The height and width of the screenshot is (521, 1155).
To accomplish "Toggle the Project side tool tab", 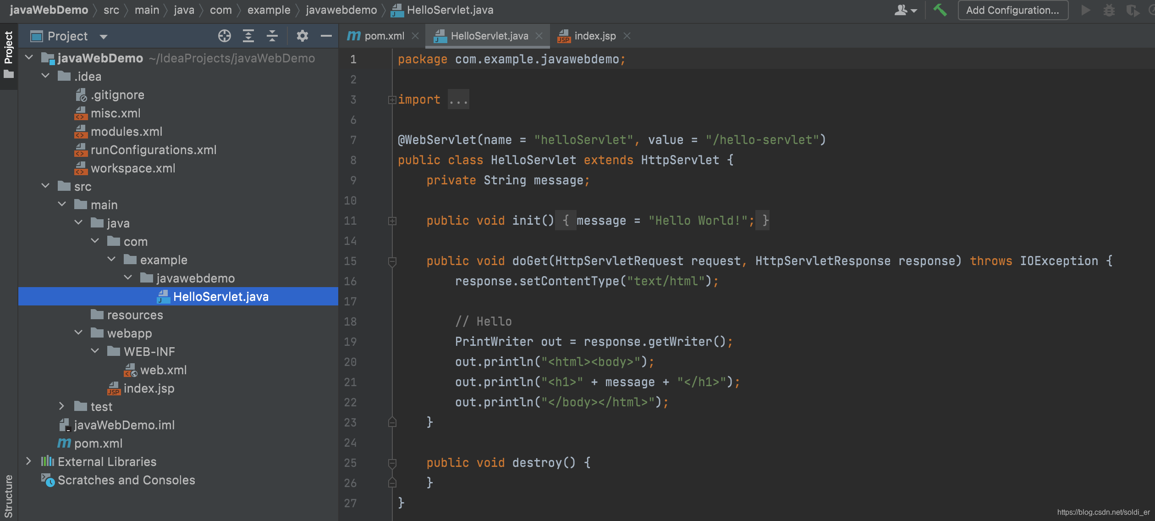I will pyautogui.click(x=9, y=54).
